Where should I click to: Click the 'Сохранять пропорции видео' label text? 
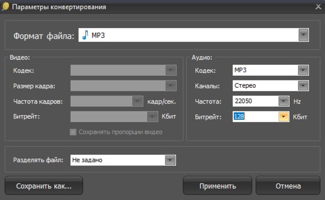(x=120, y=132)
